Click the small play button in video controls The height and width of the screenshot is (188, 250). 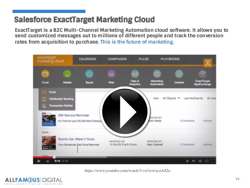click(x=39, y=161)
